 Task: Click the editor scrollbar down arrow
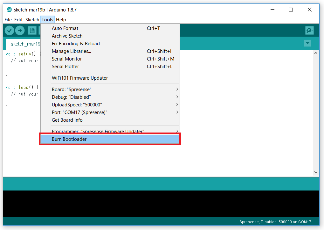pyautogui.click(x=316, y=172)
